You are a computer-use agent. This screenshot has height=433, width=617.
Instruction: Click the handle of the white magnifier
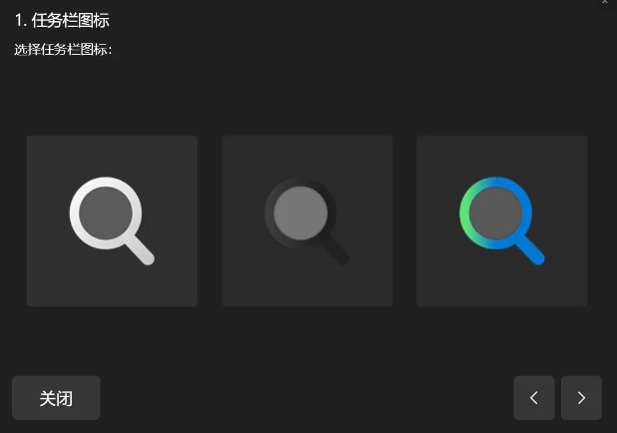pos(140,250)
